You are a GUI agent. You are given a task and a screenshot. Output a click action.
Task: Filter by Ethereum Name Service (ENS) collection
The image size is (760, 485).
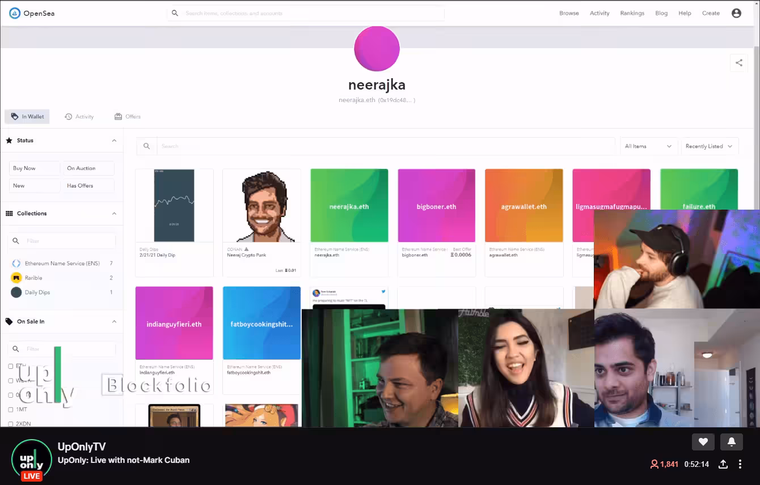[x=62, y=263]
